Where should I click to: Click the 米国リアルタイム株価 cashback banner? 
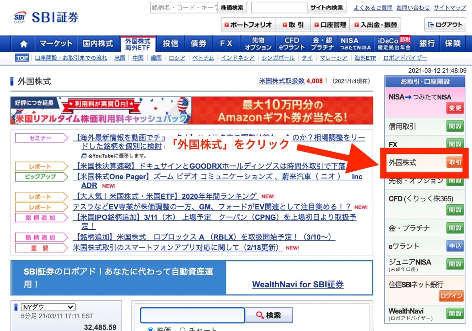tap(101, 111)
